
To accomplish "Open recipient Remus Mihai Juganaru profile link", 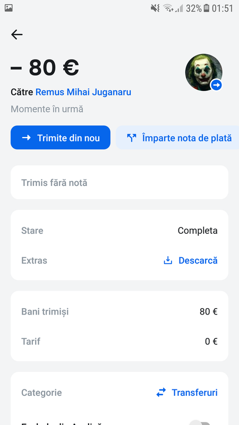I will (x=83, y=92).
